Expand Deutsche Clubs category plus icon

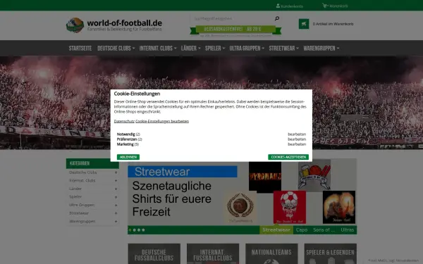pyautogui.click(x=116, y=172)
